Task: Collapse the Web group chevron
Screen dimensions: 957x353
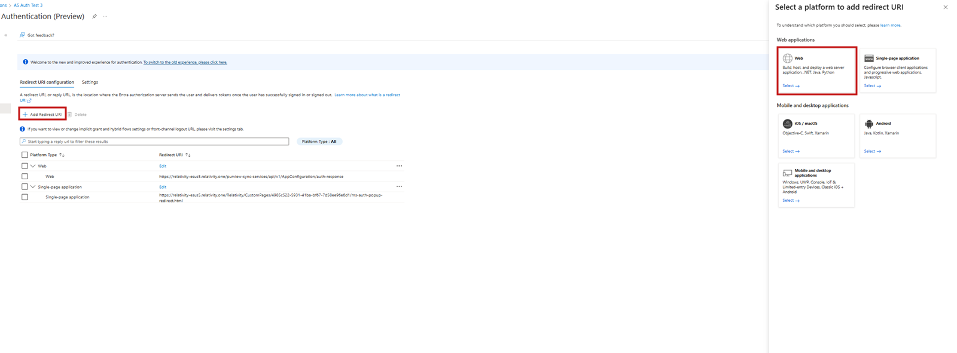Action: click(33, 166)
